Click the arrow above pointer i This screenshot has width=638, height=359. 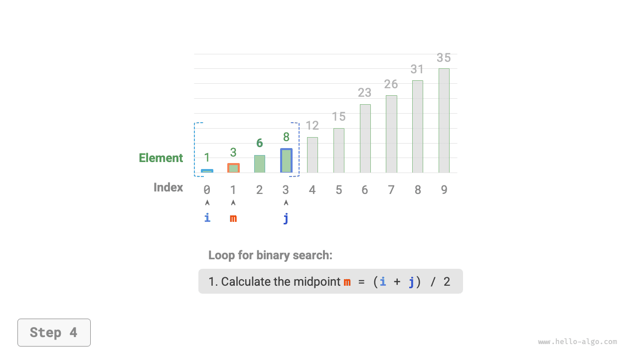click(x=207, y=203)
